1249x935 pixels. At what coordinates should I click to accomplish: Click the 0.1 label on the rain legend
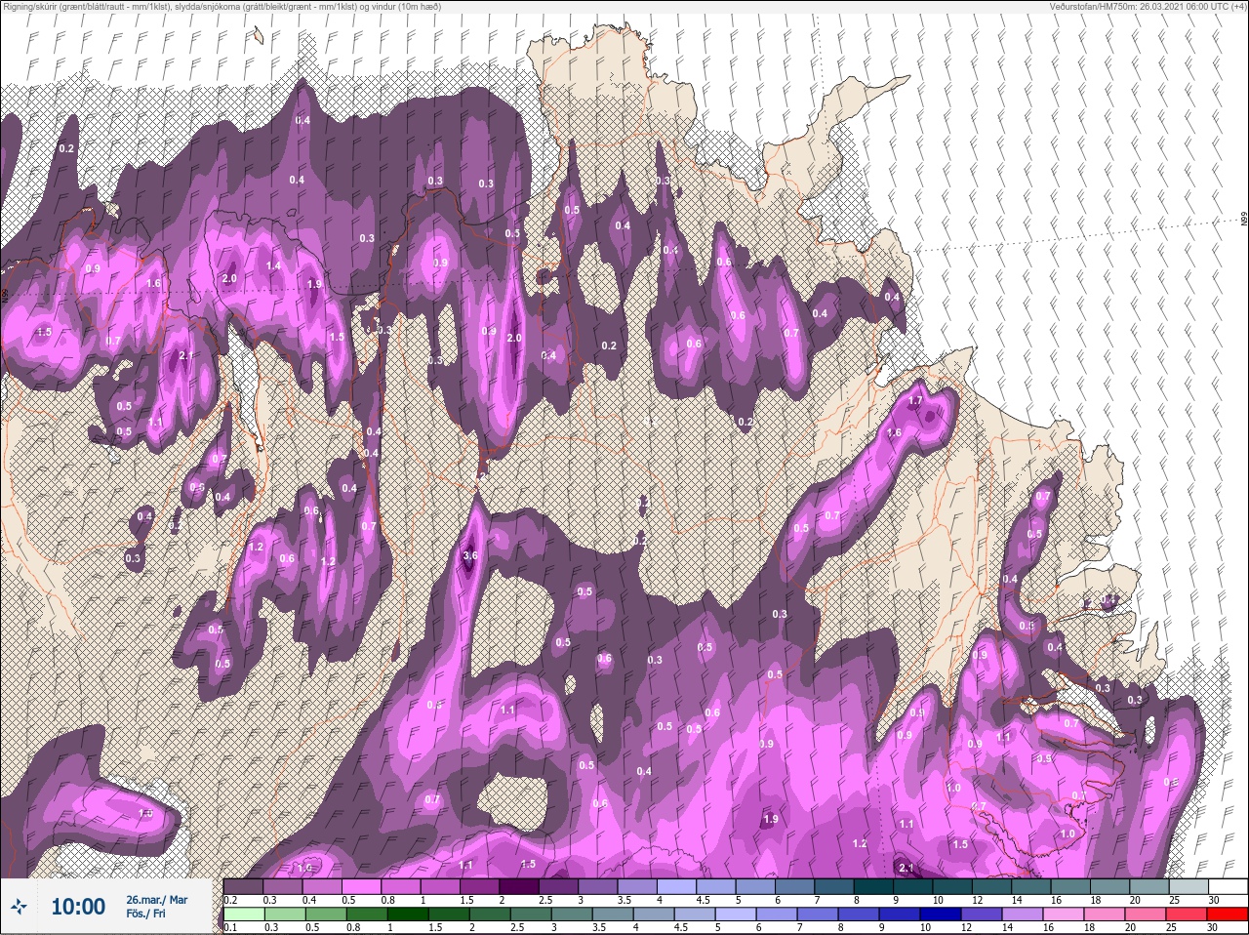[x=229, y=928]
